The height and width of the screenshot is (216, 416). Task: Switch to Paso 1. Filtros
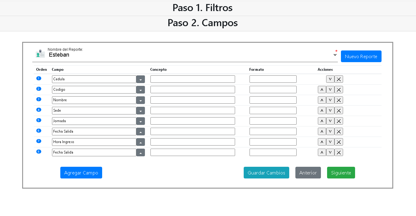coord(202,8)
